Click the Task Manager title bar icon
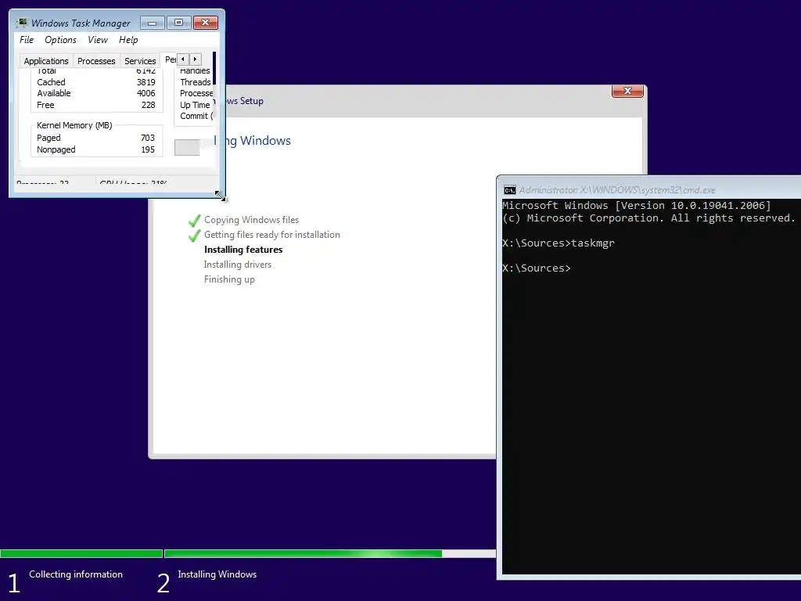801x601 pixels. tap(21, 23)
